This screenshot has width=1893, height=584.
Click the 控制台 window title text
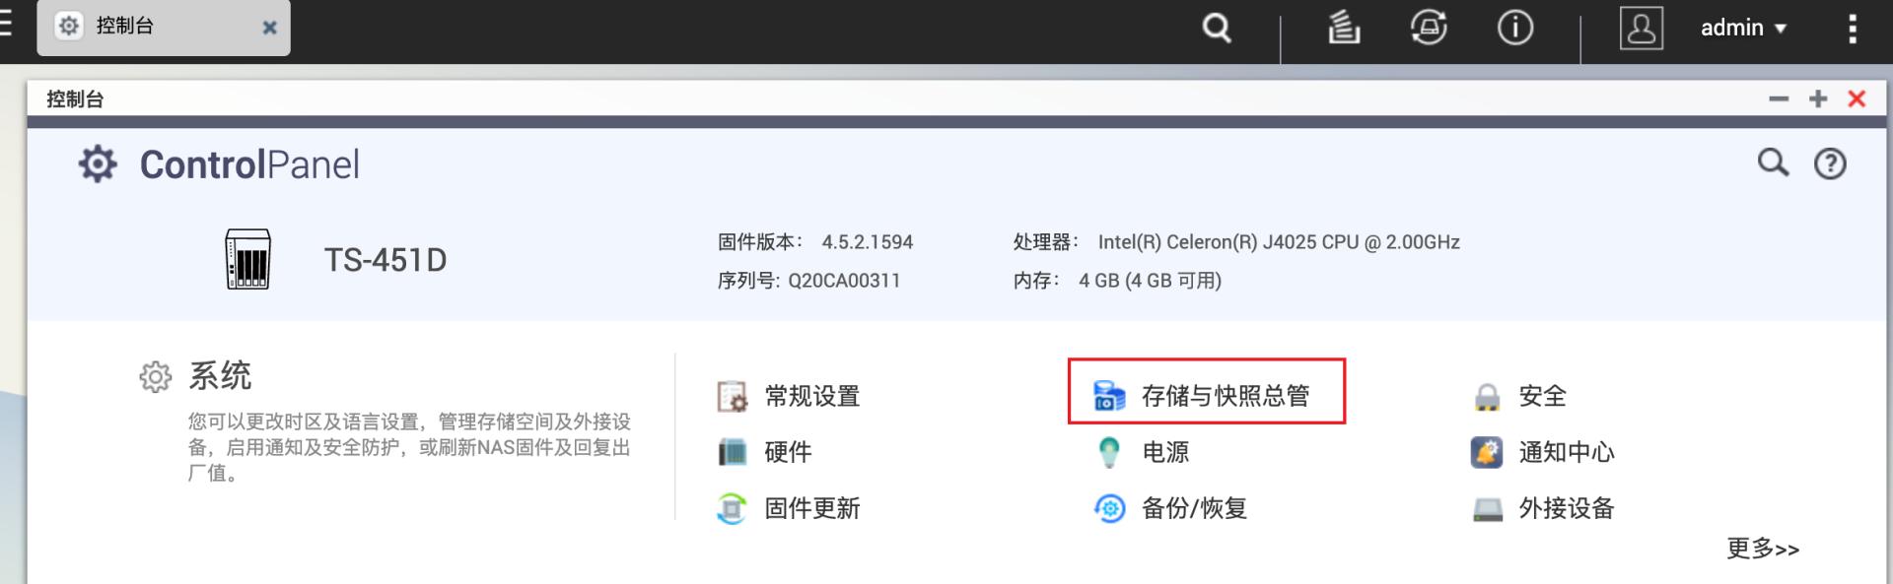tap(75, 98)
